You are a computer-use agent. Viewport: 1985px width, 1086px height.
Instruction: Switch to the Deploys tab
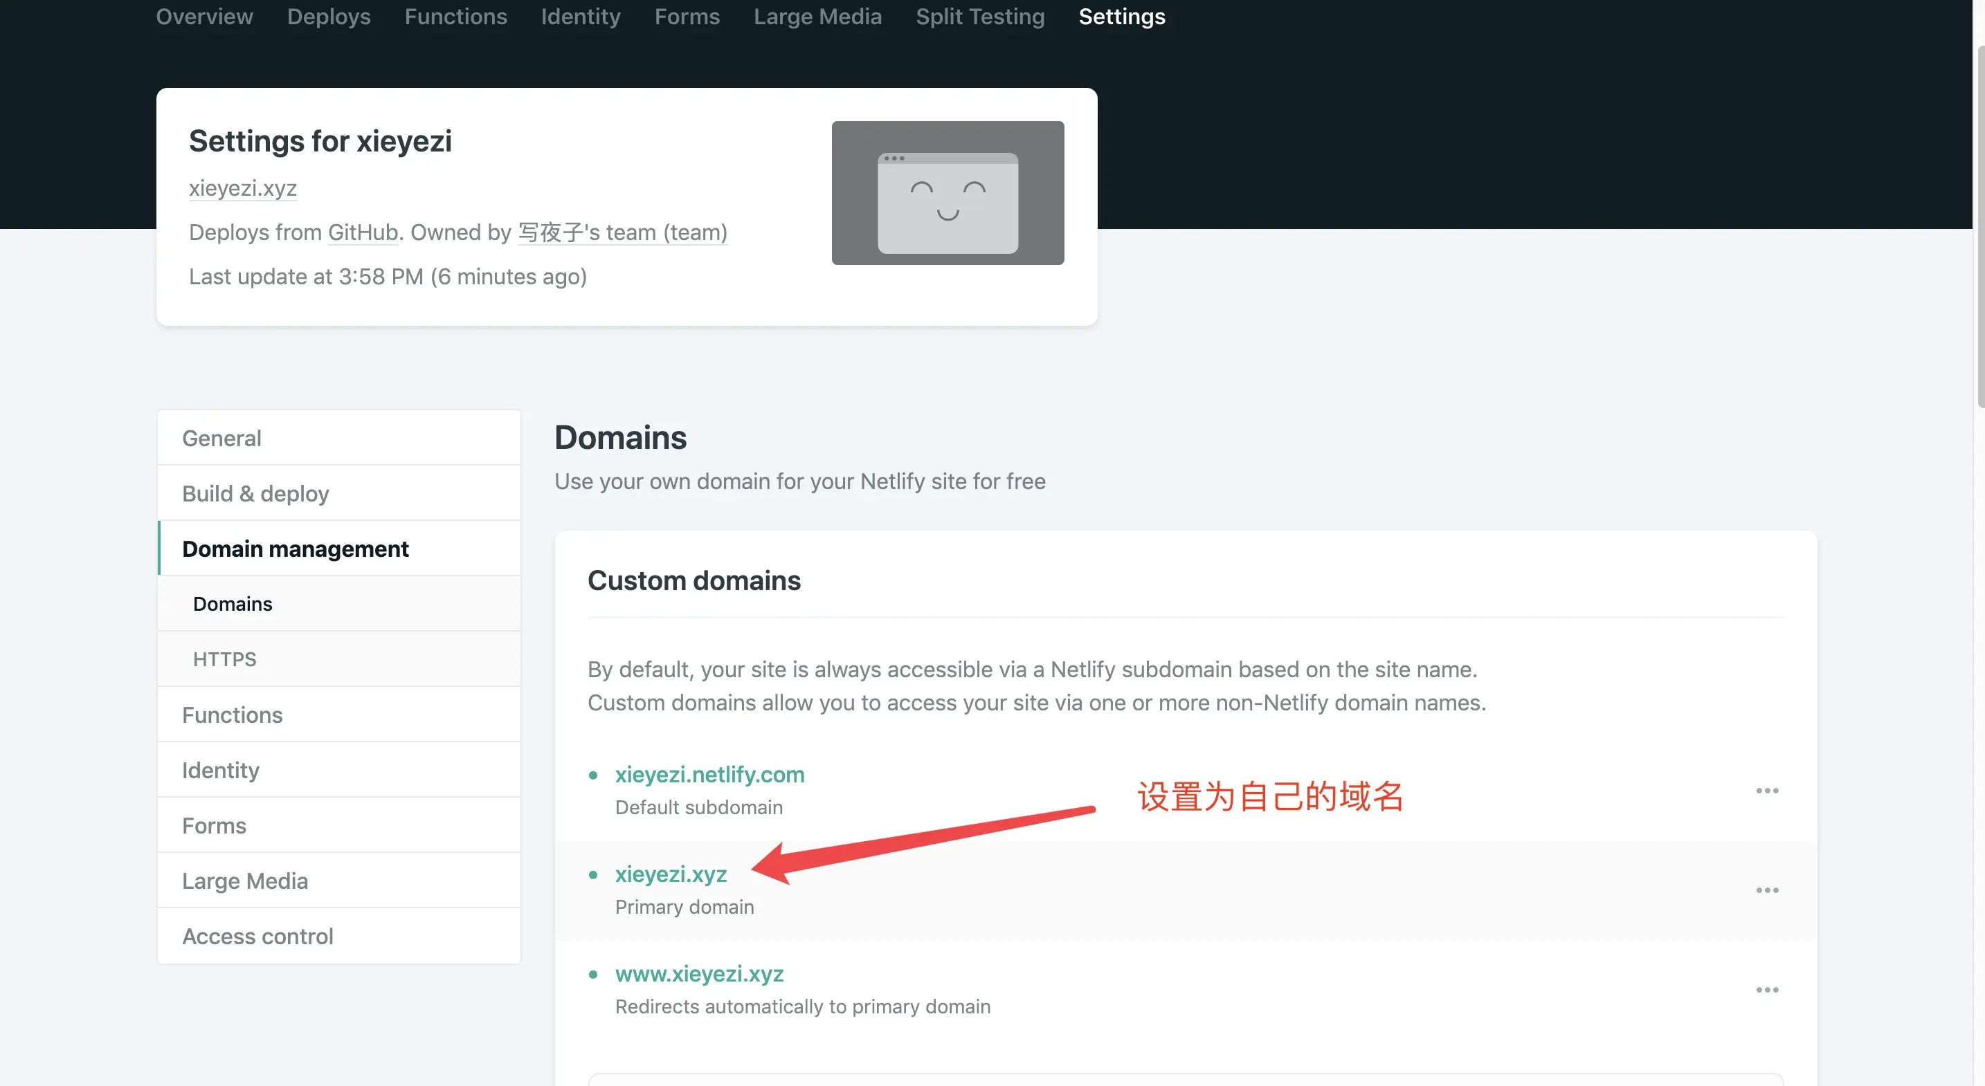tap(328, 16)
